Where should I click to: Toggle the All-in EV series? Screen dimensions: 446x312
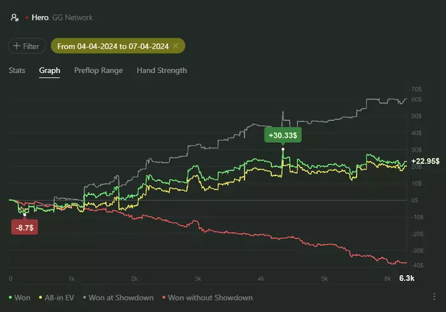tap(63, 297)
